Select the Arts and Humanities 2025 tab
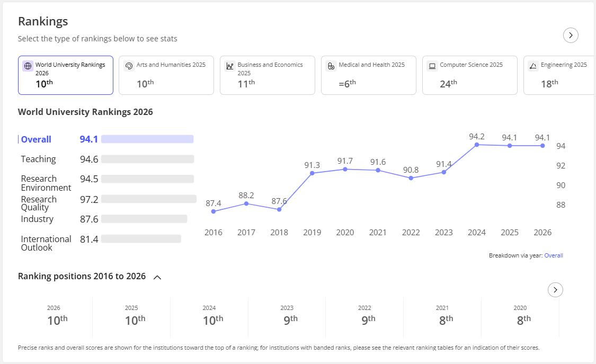This screenshot has height=364, width=596. pos(166,75)
